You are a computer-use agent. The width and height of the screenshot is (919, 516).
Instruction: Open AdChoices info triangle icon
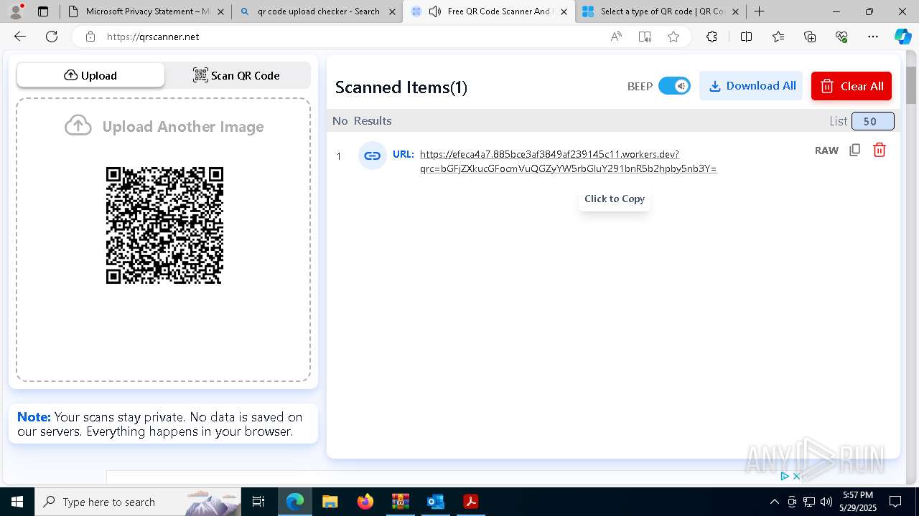785,476
